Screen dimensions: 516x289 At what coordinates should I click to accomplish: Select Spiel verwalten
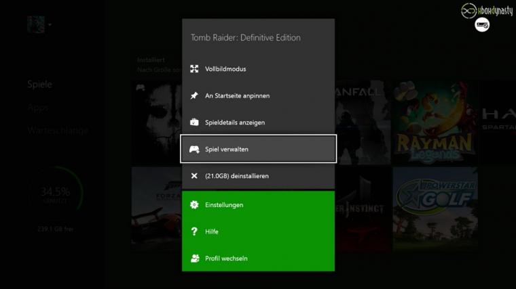[x=258, y=149]
